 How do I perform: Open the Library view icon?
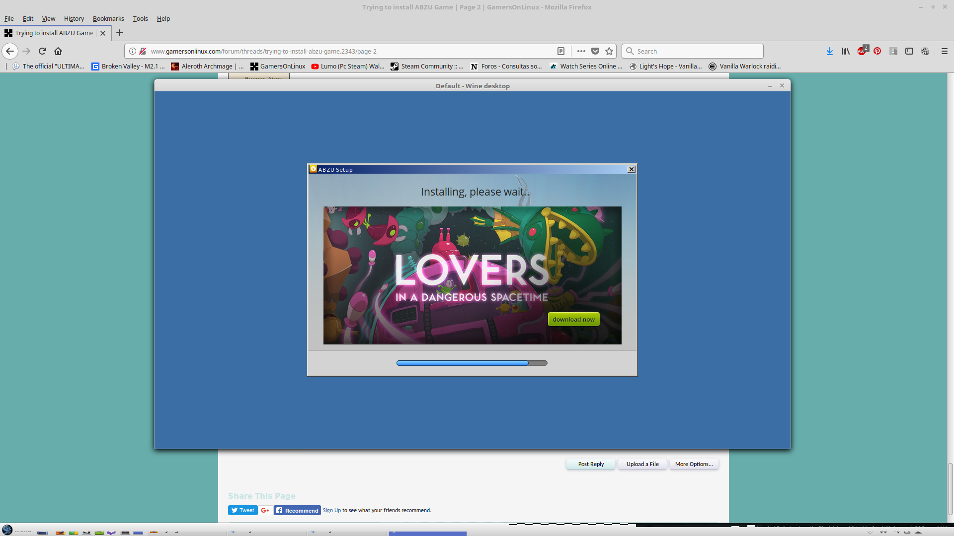click(846, 51)
